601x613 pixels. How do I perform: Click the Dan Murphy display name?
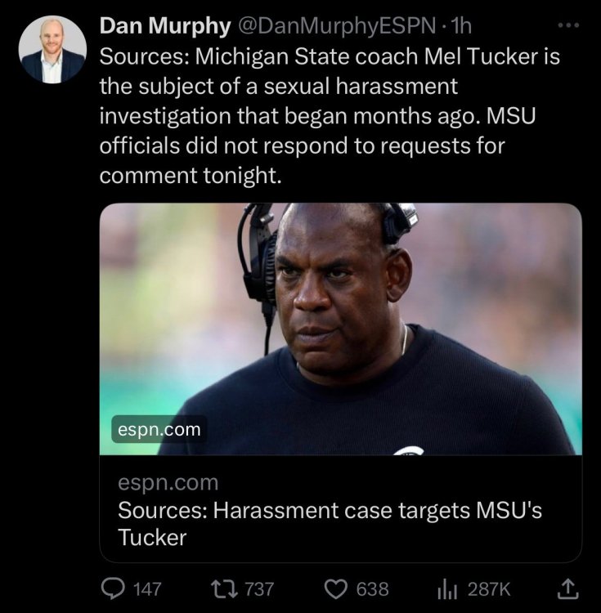[x=164, y=26]
